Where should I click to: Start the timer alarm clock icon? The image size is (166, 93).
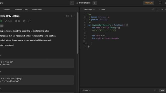coord(160,3)
